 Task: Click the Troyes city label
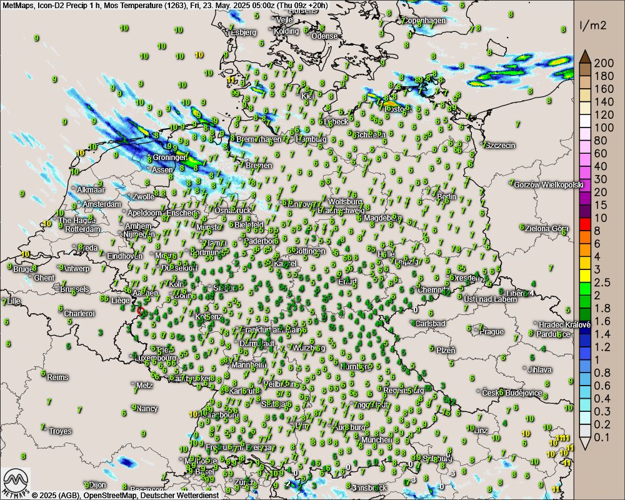pos(60,431)
